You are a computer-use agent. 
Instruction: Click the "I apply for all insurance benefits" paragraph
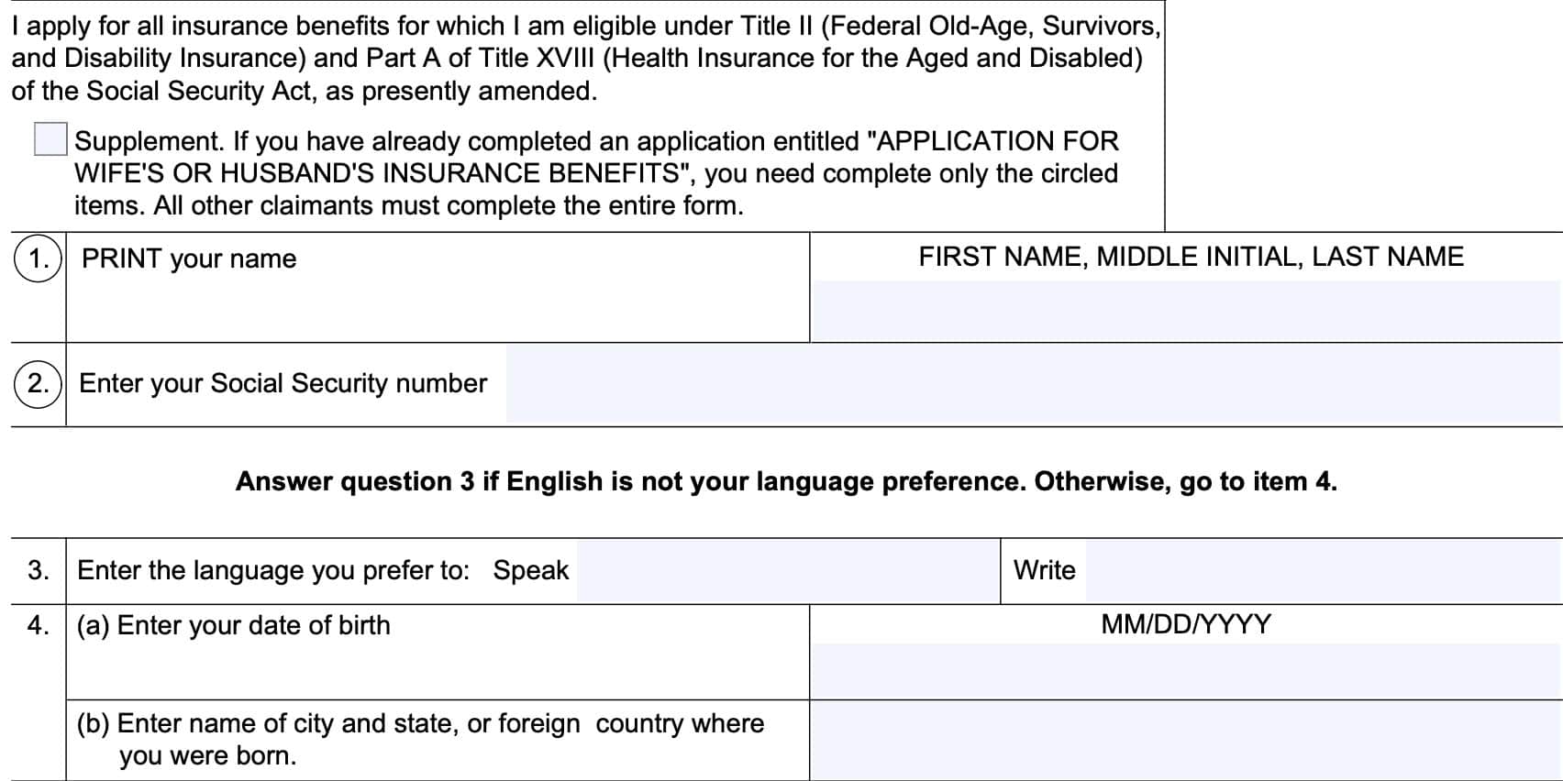pyautogui.click(x=585, y=58)
